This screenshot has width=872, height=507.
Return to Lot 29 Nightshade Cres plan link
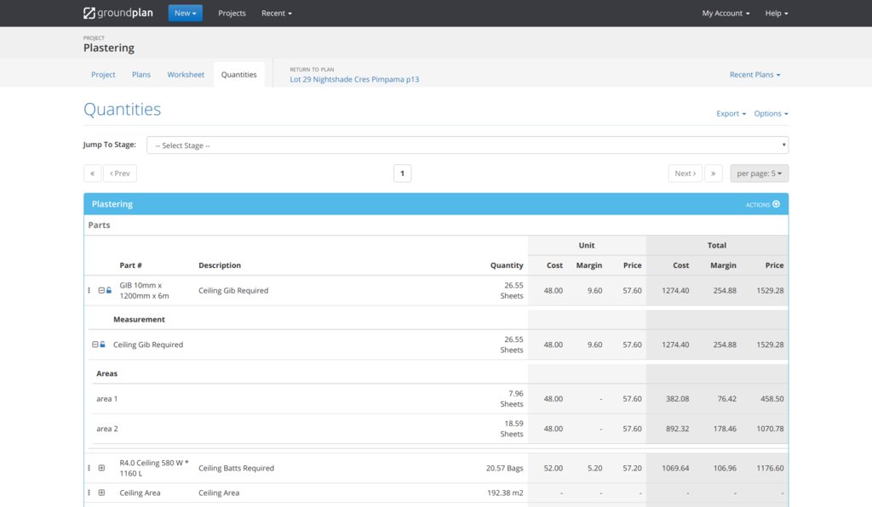pos(354,79)
